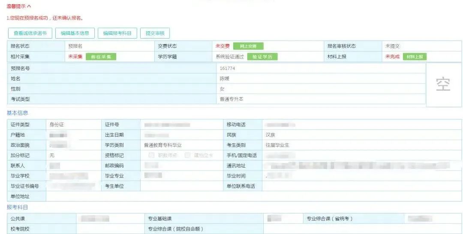The height and width of the screenshot is (234, 463).
Task: Click the 资格标记 label
Action: (114, 155)
